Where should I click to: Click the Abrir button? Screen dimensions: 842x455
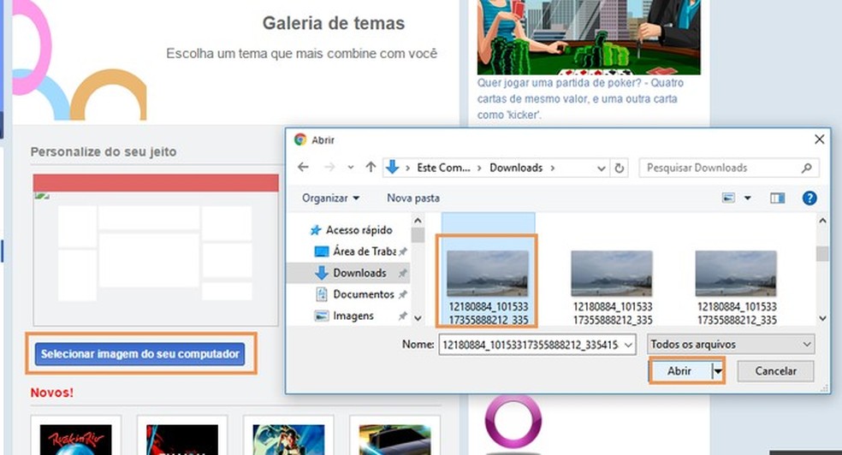[x=679, y=371]
